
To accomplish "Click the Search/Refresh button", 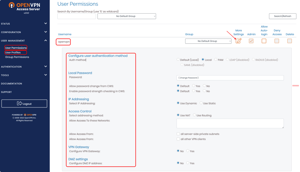I will click(282, 16).
